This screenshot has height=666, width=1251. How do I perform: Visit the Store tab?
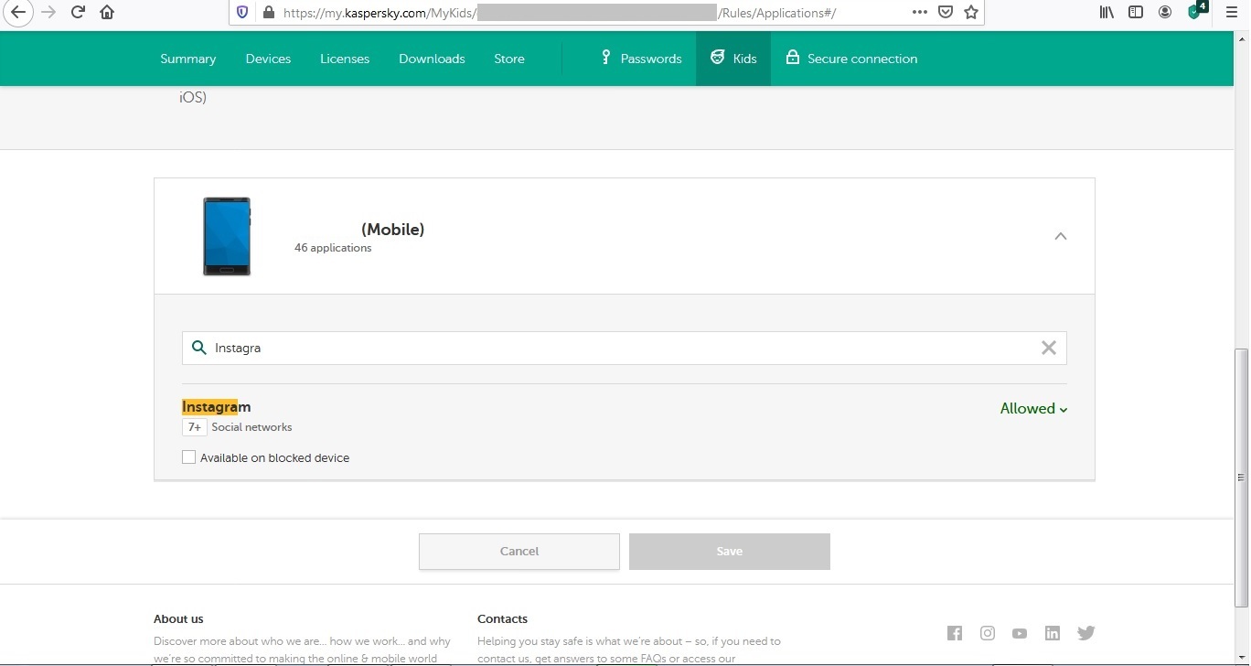pos(509,59)
